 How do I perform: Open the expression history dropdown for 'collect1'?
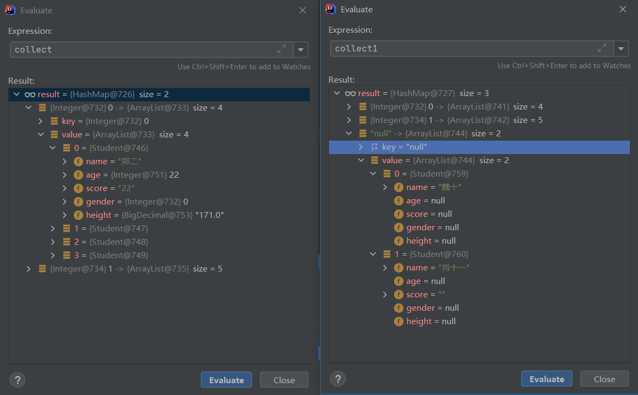pos(621,49)
